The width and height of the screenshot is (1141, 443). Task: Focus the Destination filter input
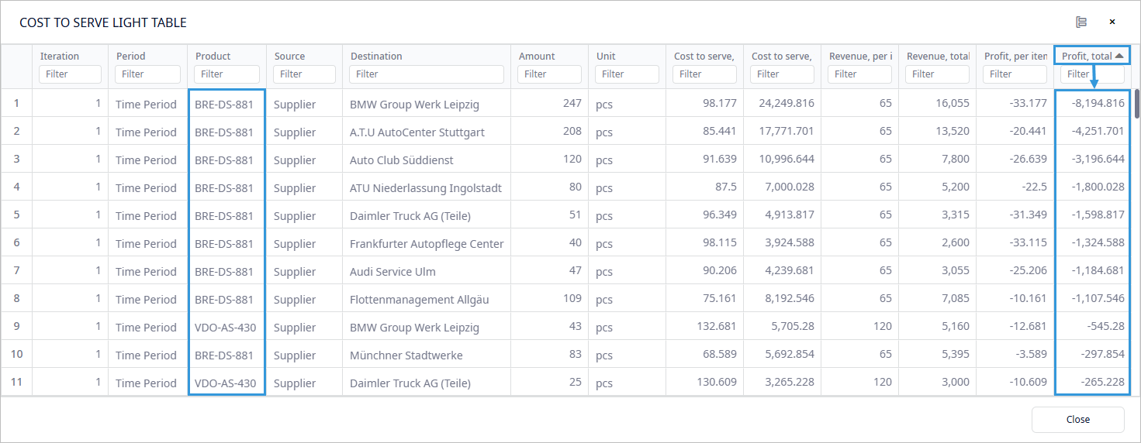(426, 74)
